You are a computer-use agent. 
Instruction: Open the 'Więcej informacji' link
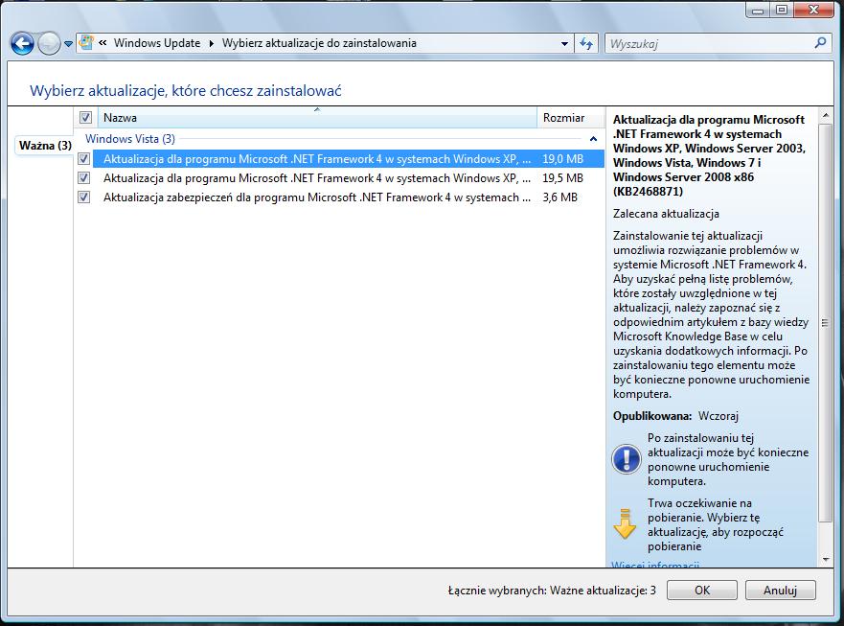coord(655,564)
